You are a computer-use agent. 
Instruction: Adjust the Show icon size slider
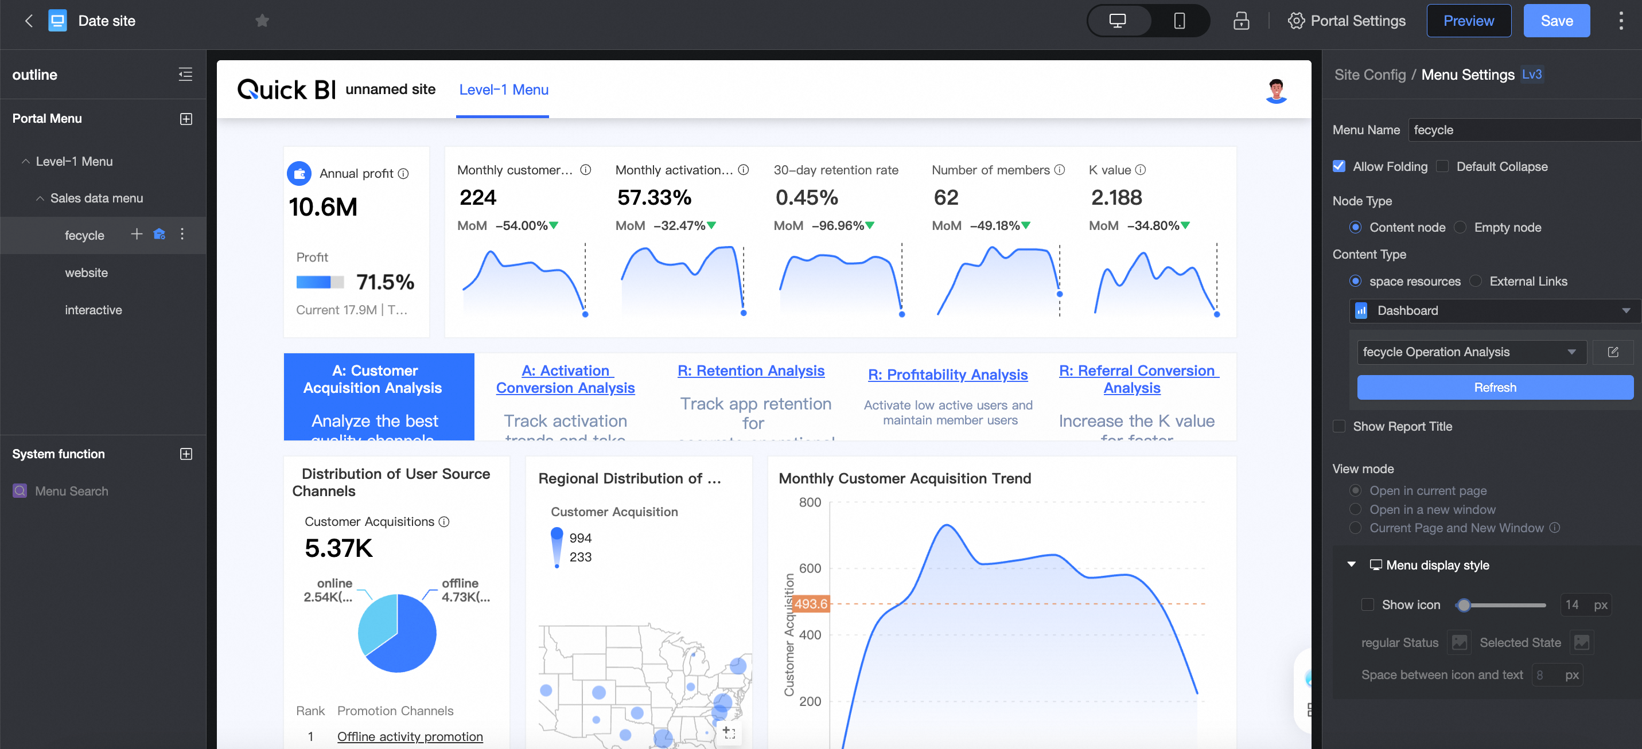click(1464, 605)
